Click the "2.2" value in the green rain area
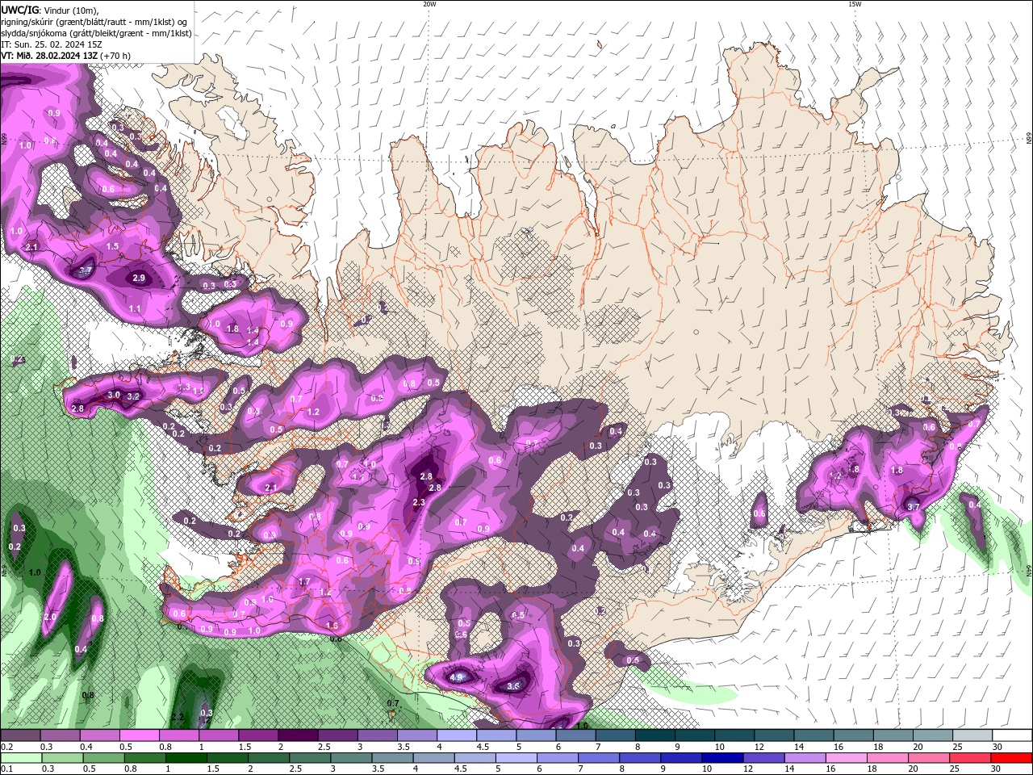Image resolution: width=1033 pixels, height=775 pixels. pyautogui.click(x=178, y=716)
